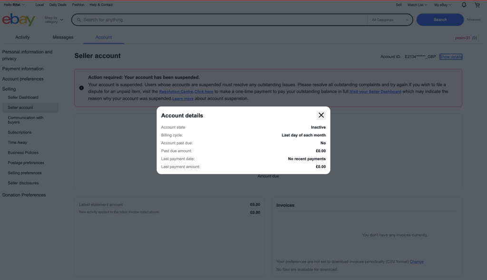Viewport: 487px width, 280px height.
Task: Open Subscriptions in the sidebar
Action: (x=19, y=132)
